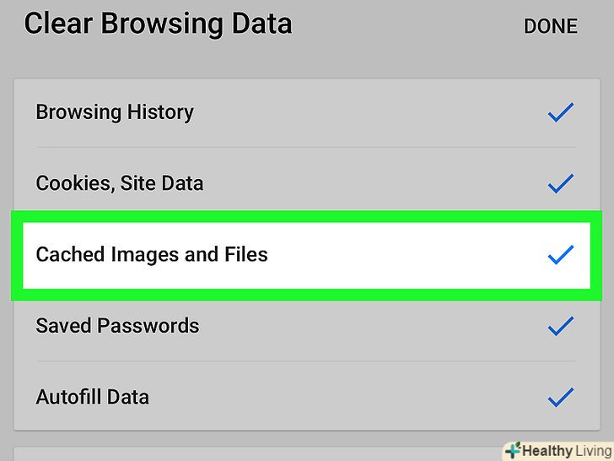Tap the word Healthy in the watermark
The height and width of the screenshot is (461, 614).
click(547, 451)
